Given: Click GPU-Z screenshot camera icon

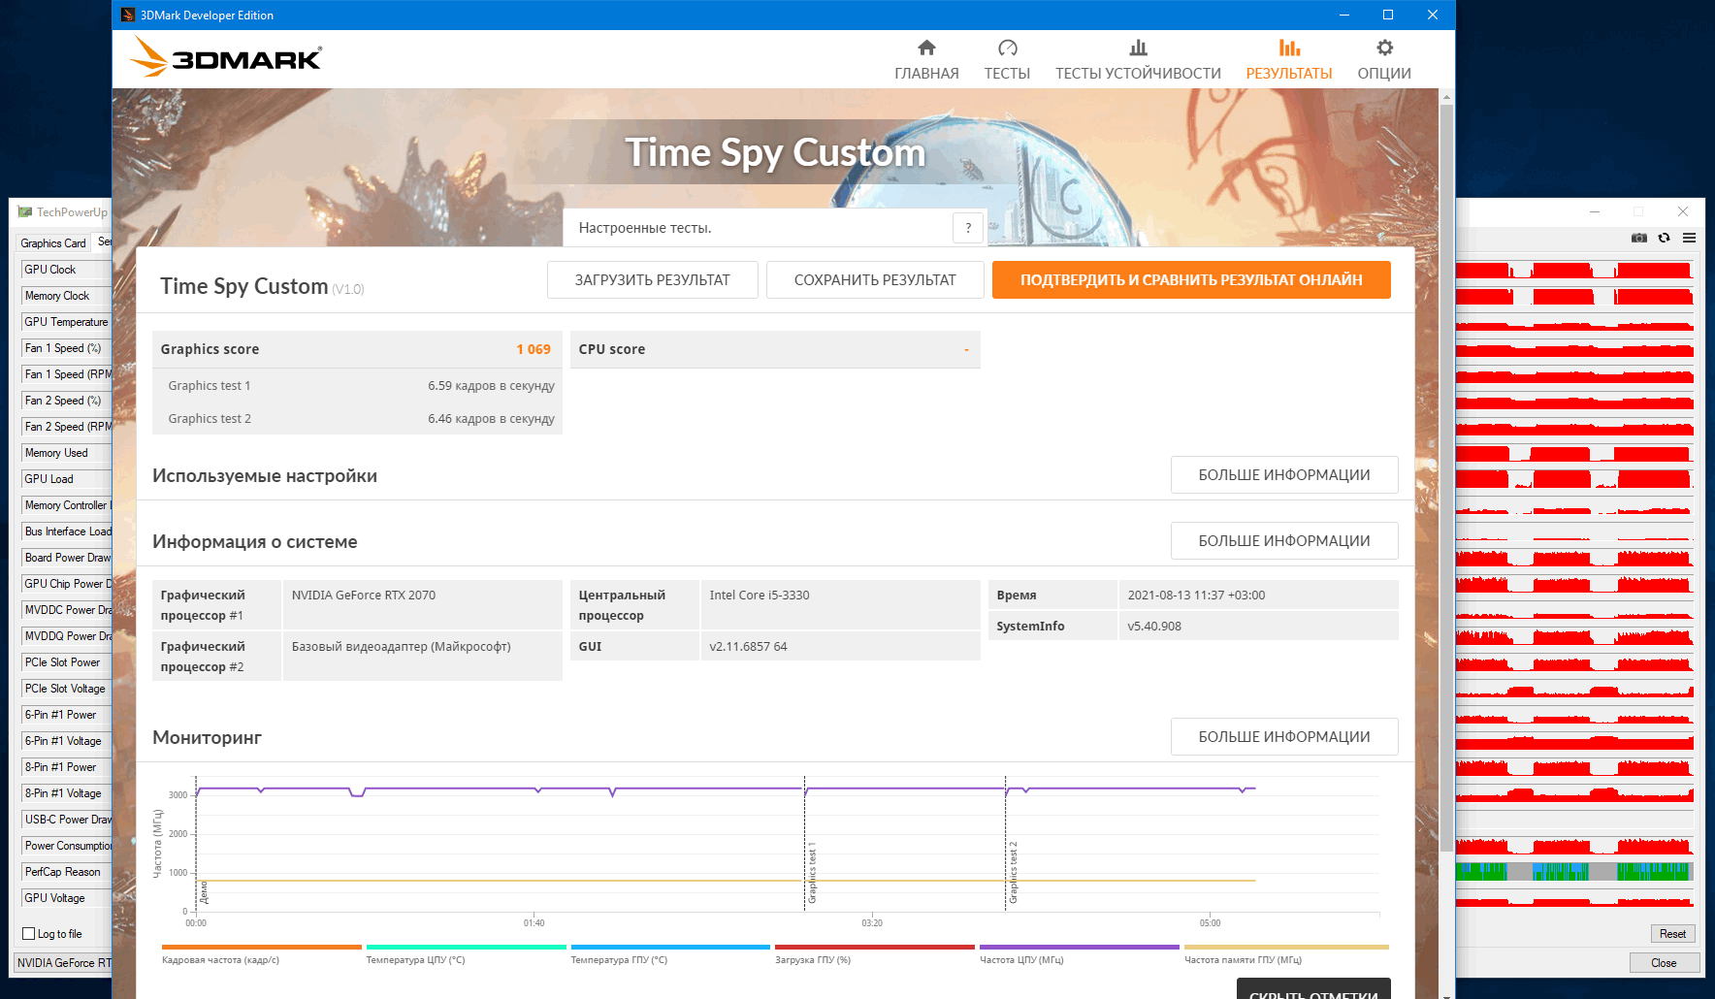Looking at the screenshot, I should (1639, 238).
